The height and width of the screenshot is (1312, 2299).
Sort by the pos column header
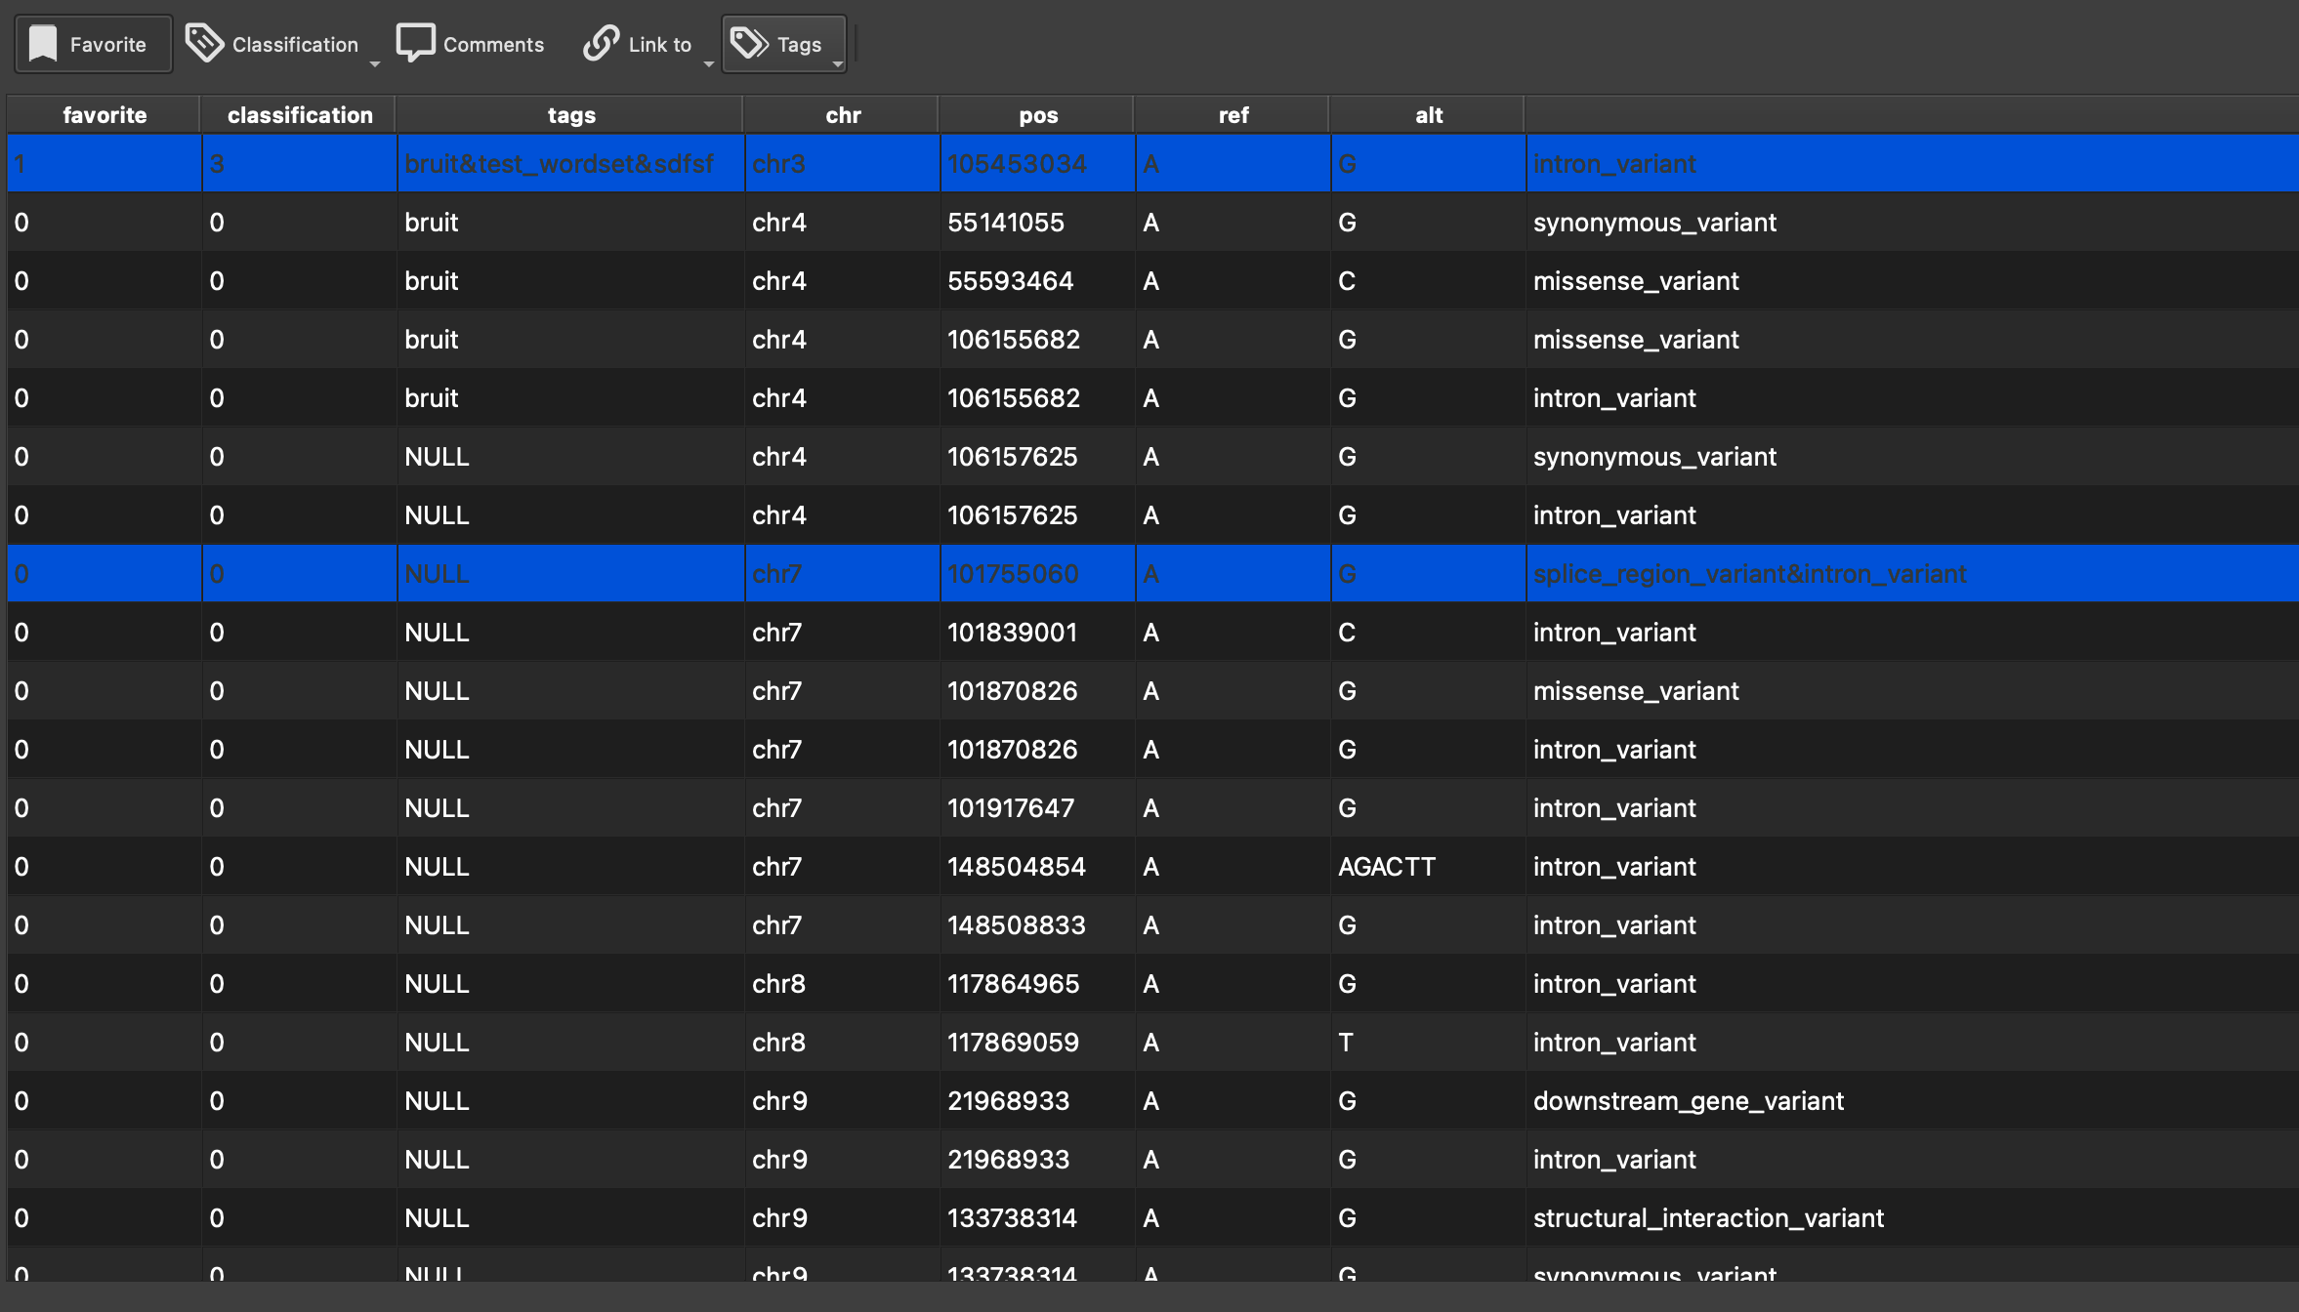tap(1037, 115)
